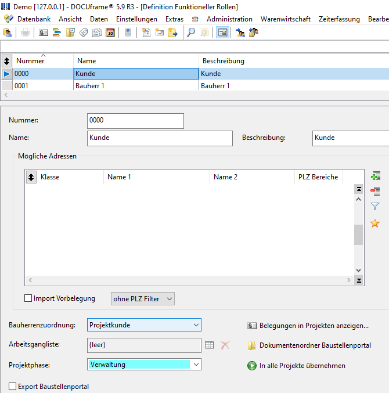This screenshot has width=389, height=393.
Task: Click the Name column header in roles table
Action: coord(136,61)
